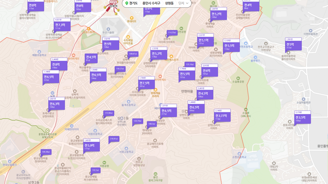This screenshot has width=328, height=184.
Task: Click the 이현성당 church icon
Action: click(266, 43)
